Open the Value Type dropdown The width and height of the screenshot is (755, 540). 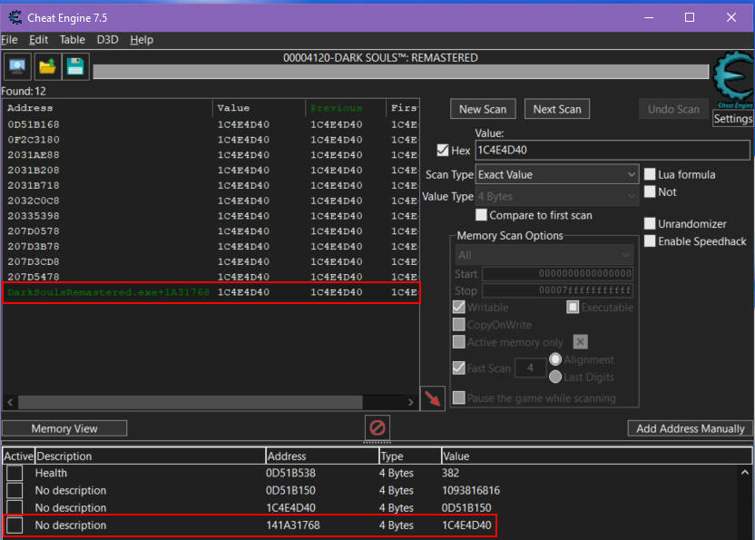click(557, 196)
